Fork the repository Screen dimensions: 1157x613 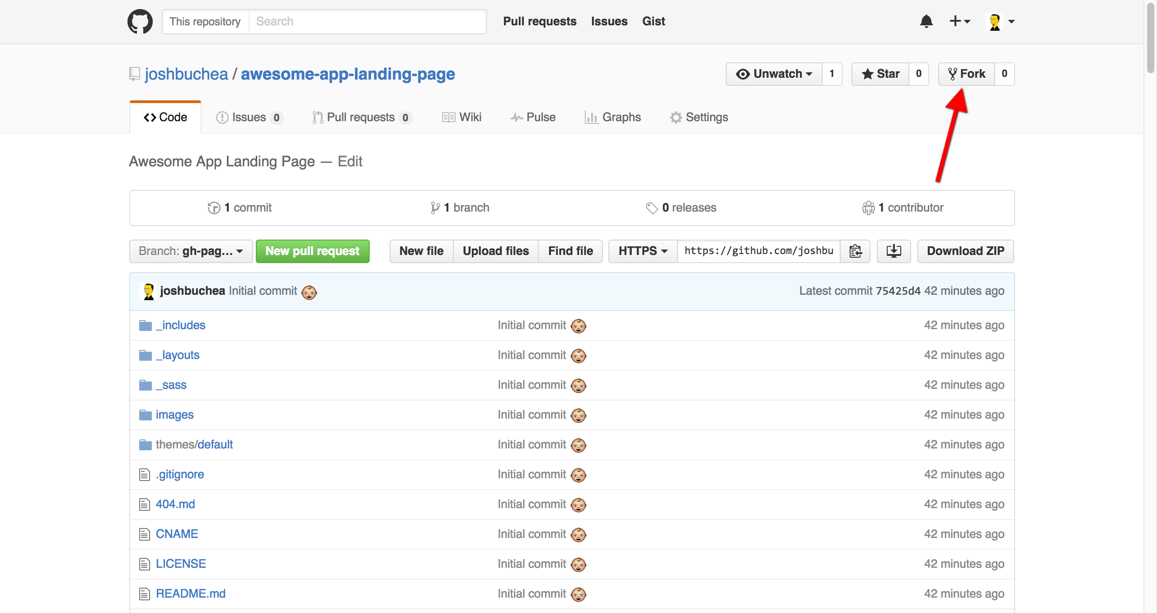click(967, 74)
